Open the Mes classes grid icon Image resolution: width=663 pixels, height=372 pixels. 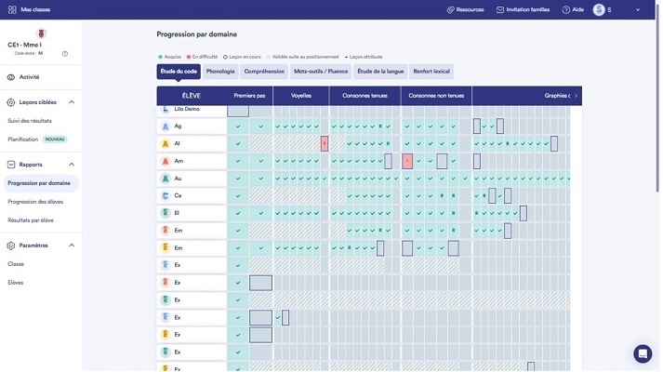pos(12,9)
